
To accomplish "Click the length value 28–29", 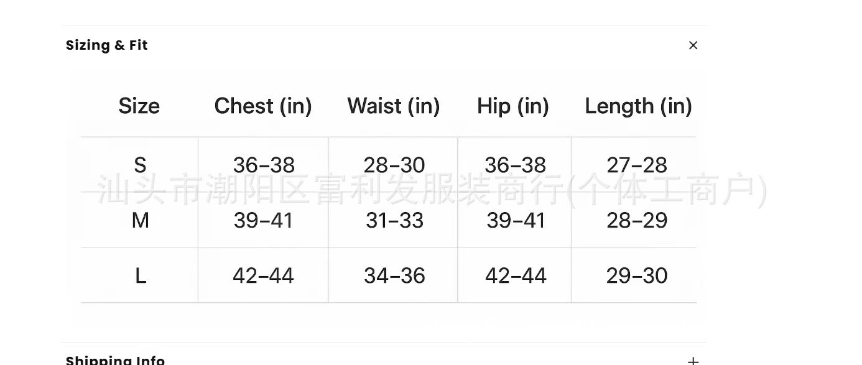I will click(637, 221).
